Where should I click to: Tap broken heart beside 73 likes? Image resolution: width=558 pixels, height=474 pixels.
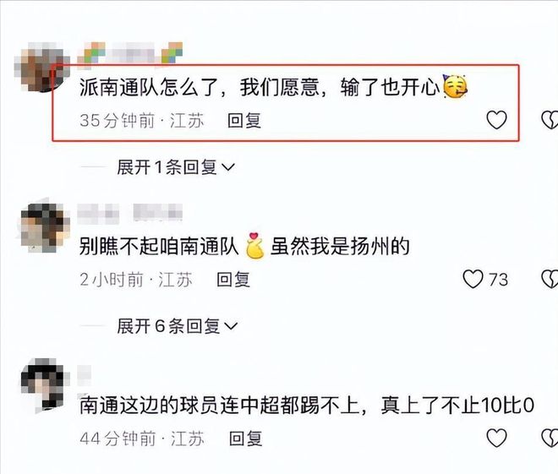pyautogui.click(x=550, y=279)
